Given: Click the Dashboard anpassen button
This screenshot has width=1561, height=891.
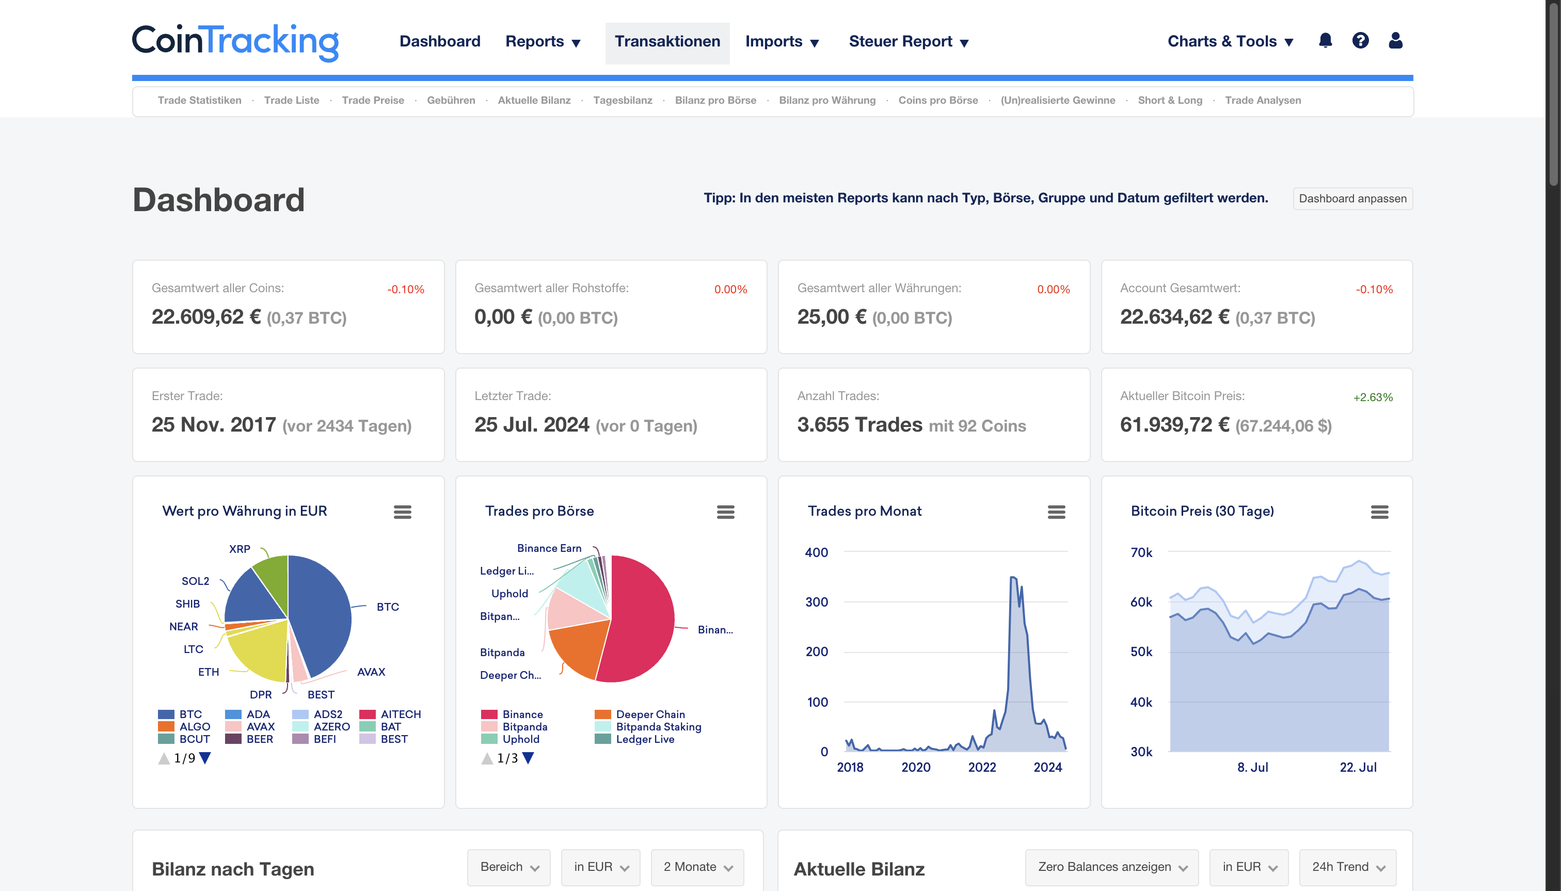Looking at the screenshot, I should pos(1352,199).
